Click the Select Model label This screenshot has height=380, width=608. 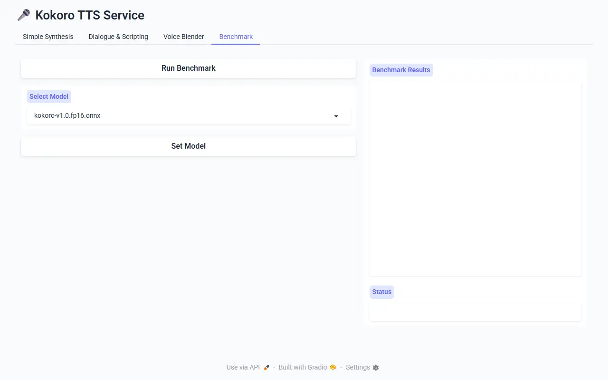click(x=49, y=96)
